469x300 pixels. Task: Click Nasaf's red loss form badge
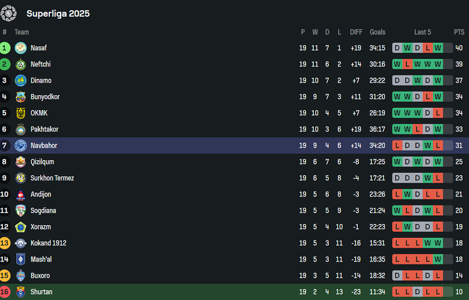coord(428,48)
